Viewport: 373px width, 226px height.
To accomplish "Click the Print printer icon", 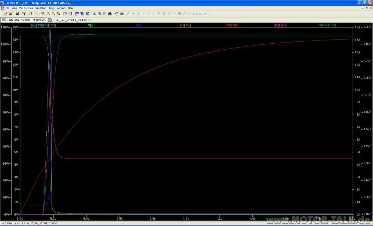I will 122,14.
